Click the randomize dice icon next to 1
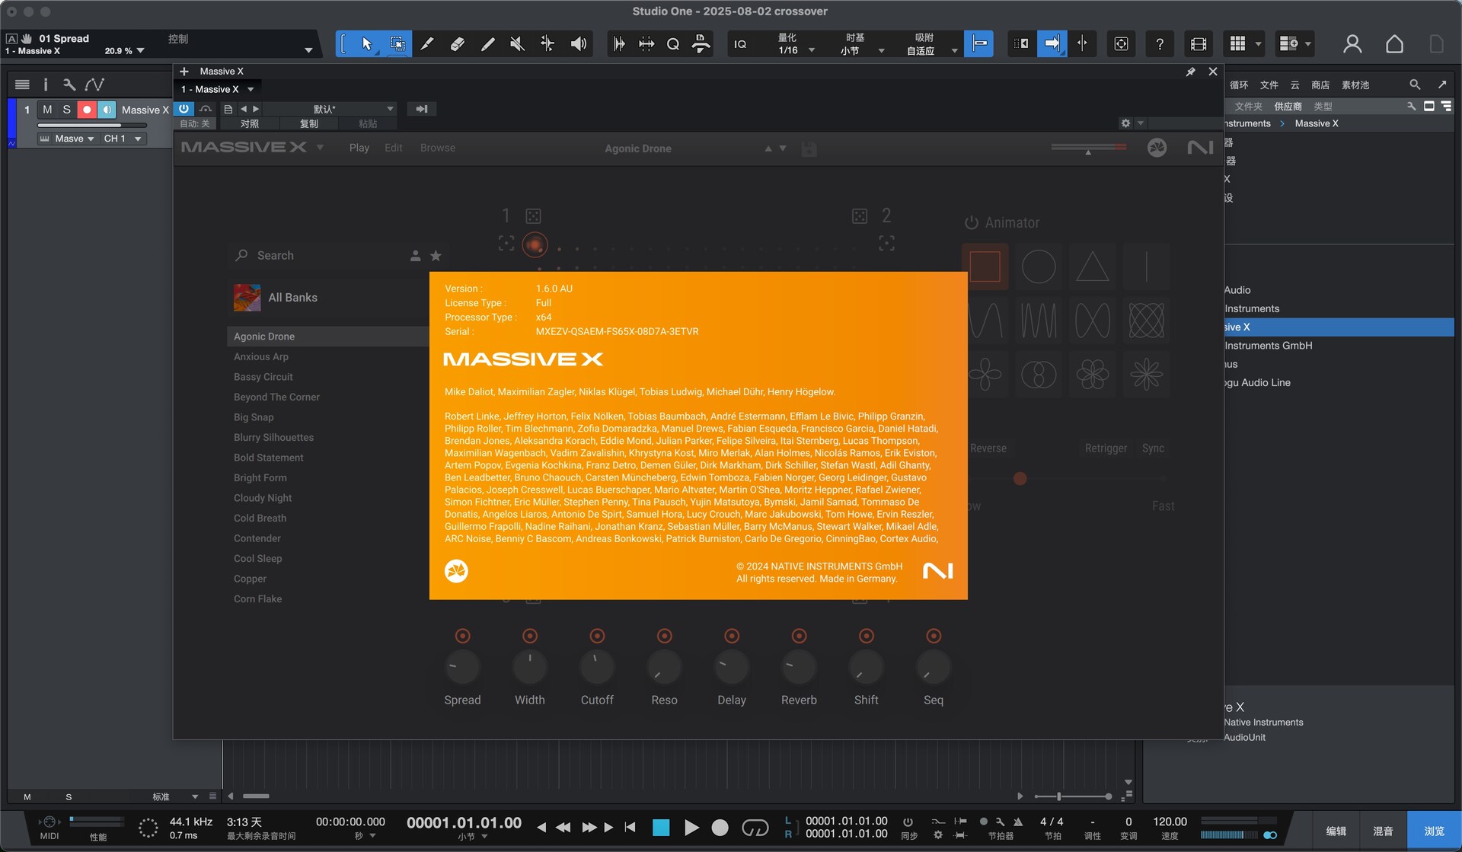The width and height of the screenshot is (1462, 852). click(534, 216)
